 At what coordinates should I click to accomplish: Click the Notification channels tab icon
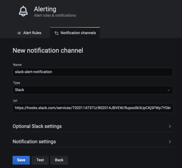click(x=56, y=33)
